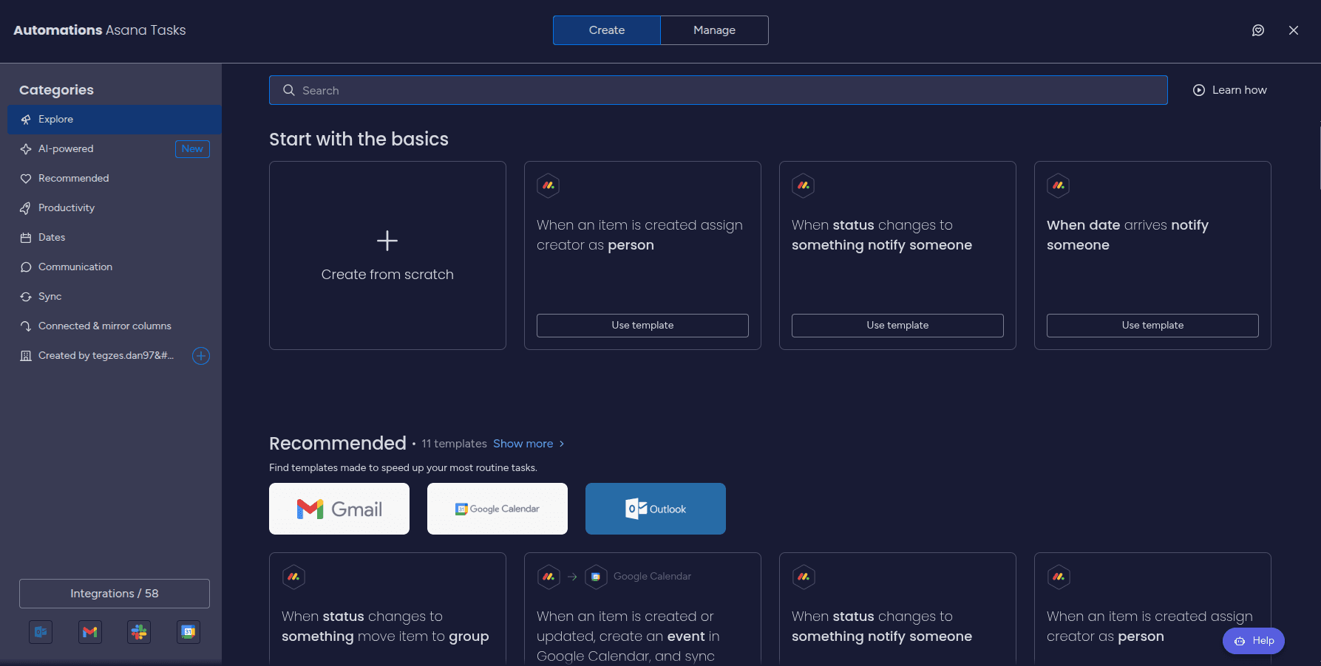Use template for 'When date arrives notify someone'

pos(1152,325)
